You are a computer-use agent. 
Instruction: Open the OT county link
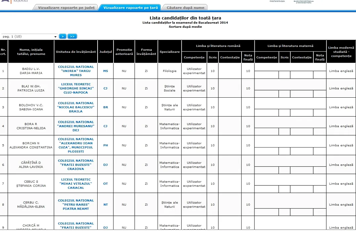(x=106, y=184)
